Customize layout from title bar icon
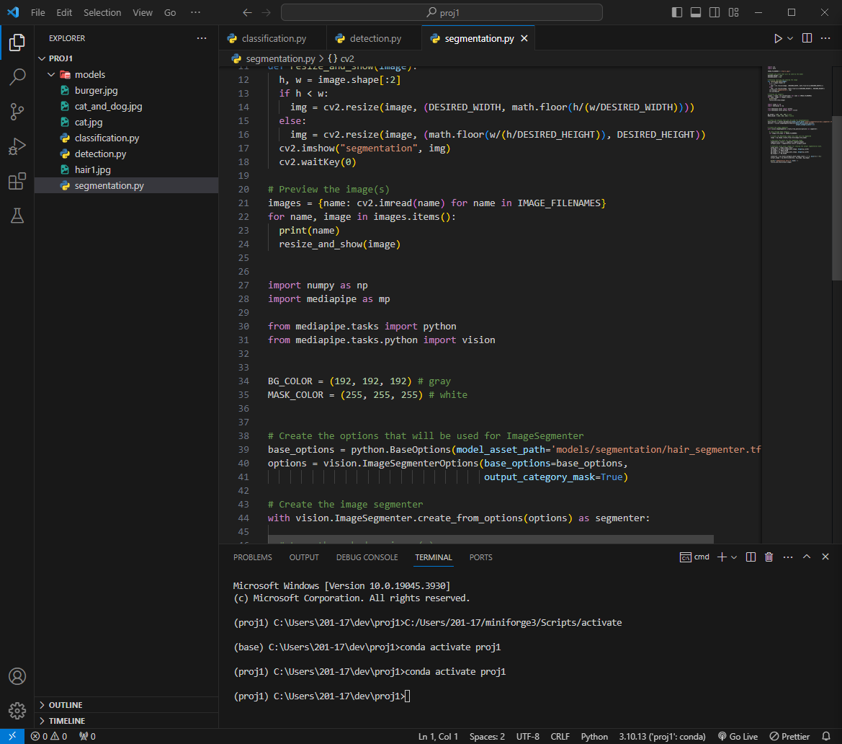842x744 pixels. click(733, 12)
